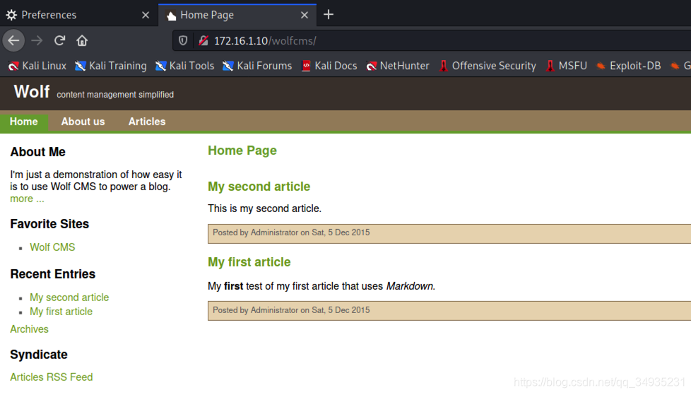Screen dimensions: 691x395
Task: Click the 'more ...' link under About Me
Action: [x=27, y=199]
